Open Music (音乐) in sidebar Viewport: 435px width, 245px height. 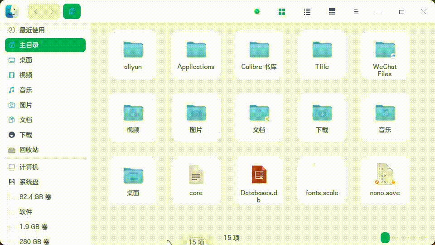click(45, 90)
